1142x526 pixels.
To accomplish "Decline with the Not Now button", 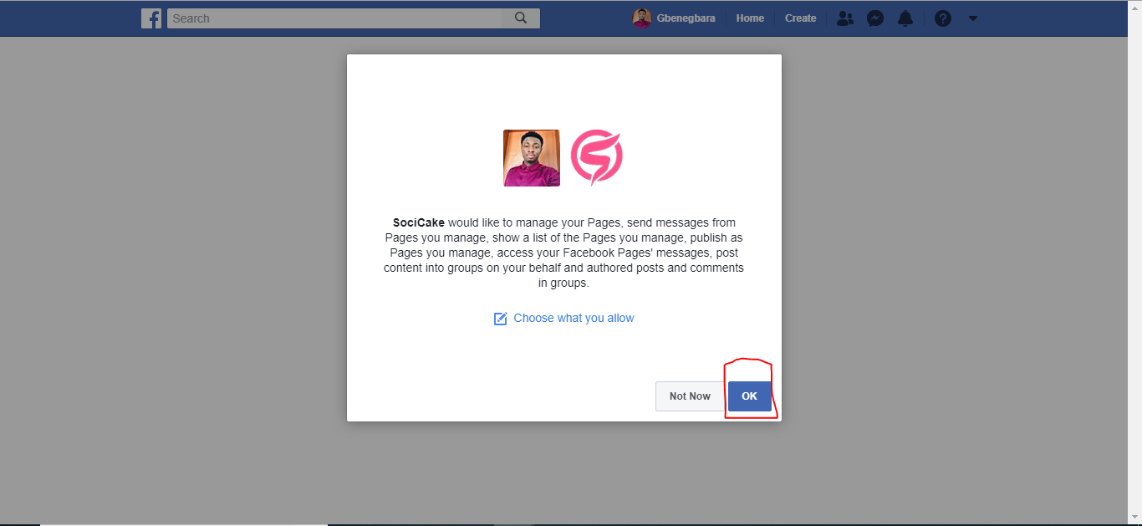I will tap(690, 396).
